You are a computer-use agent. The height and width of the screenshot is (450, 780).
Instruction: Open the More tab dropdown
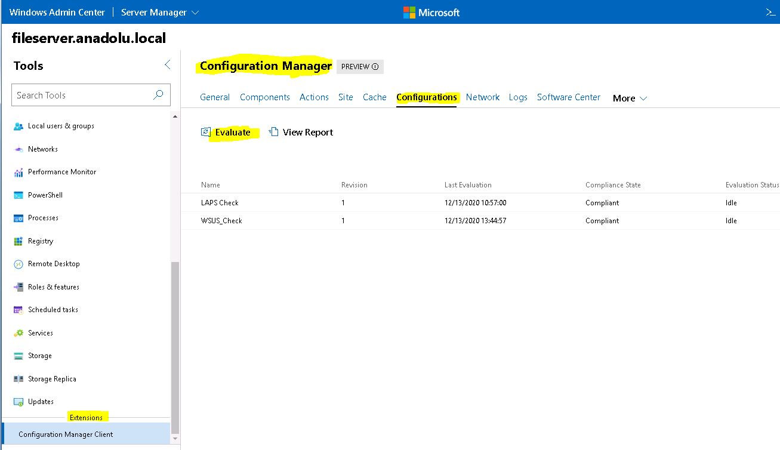pos(628,98)
